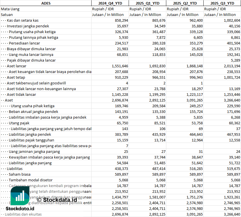
Task: Select advances value 192,341
Action: click(234, 54)
